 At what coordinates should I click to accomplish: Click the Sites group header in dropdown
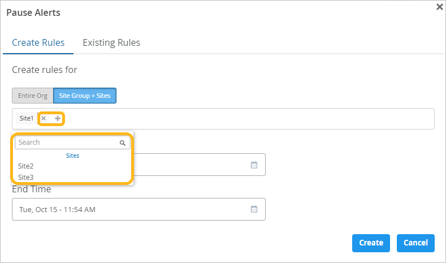[x=72, y=156]
